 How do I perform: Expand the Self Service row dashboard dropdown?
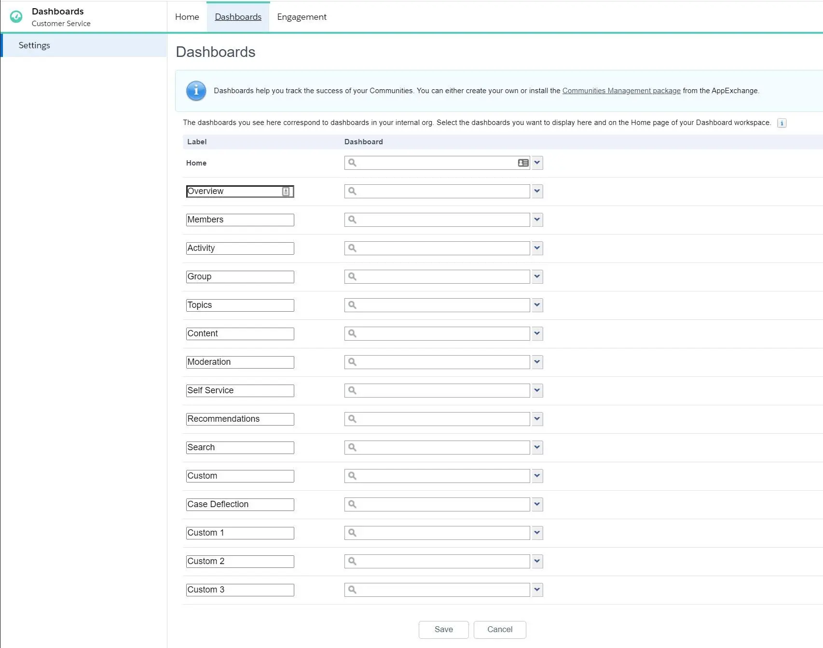[x=537, y=390]
